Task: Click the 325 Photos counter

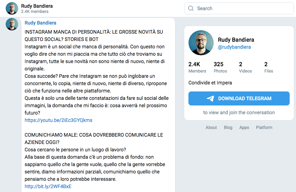Action: click(220, 67)
